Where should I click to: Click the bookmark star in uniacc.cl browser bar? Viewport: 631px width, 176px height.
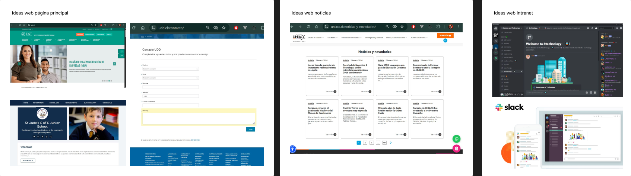point(402,27)
